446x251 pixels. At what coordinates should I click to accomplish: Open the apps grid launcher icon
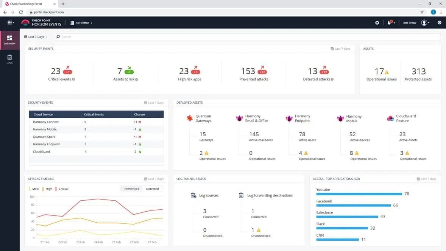pos(10,22)
